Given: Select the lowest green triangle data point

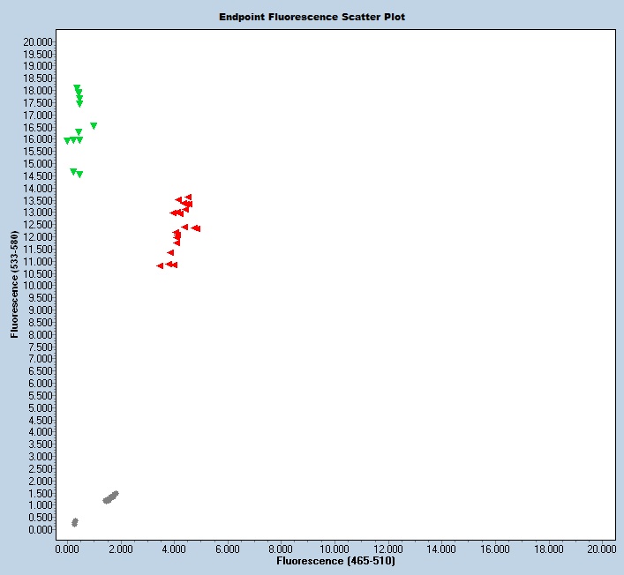Looking at the screenshot, I should click(x=79, y=175).
